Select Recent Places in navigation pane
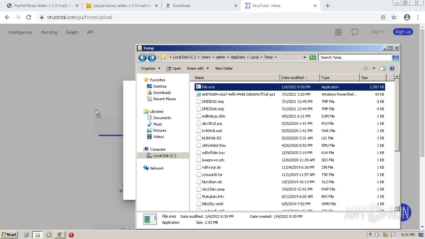This screenshot has width=425, height=239. coord(164,99)
